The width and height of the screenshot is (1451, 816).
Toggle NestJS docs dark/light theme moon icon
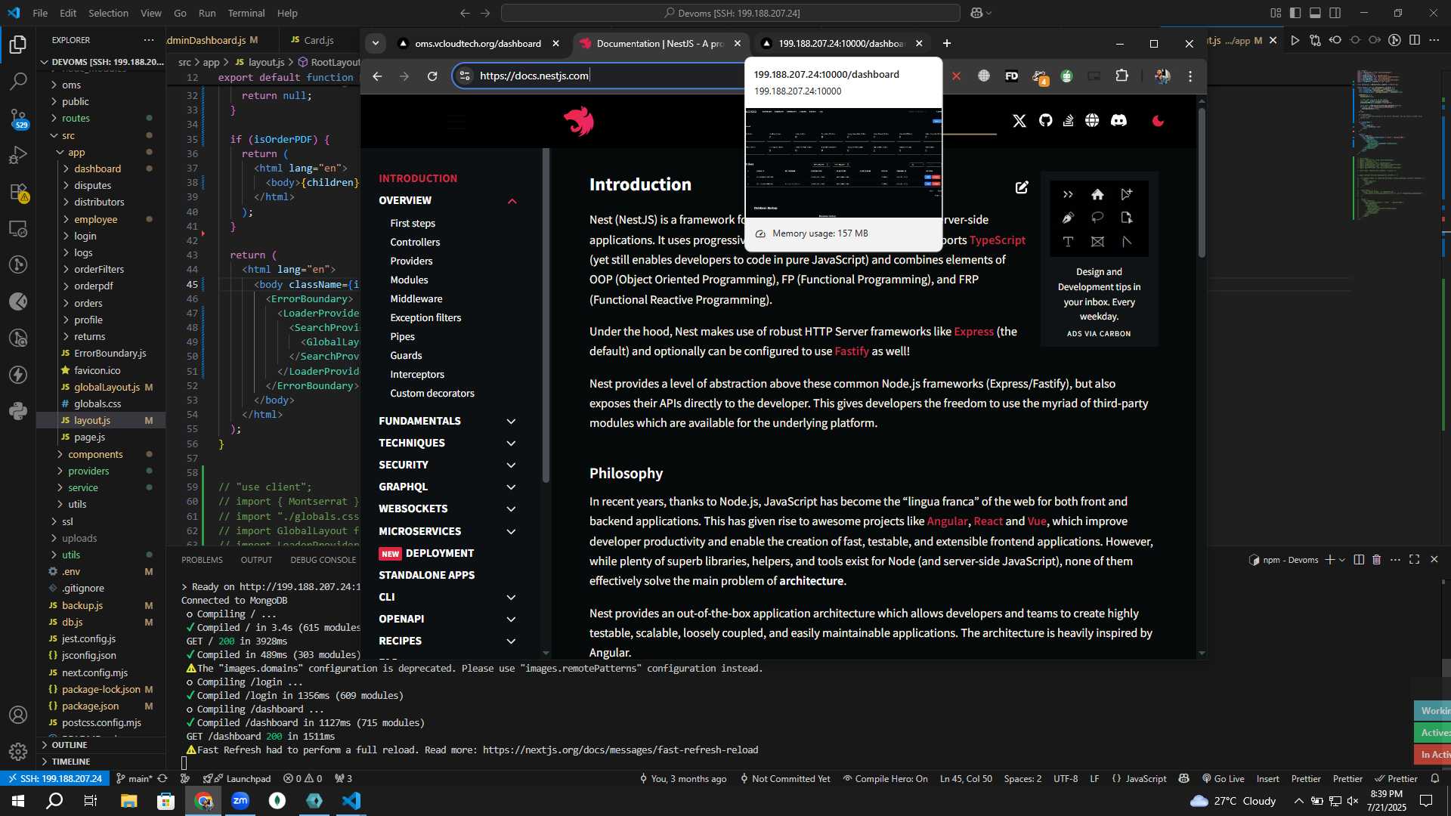(1158, 120)
